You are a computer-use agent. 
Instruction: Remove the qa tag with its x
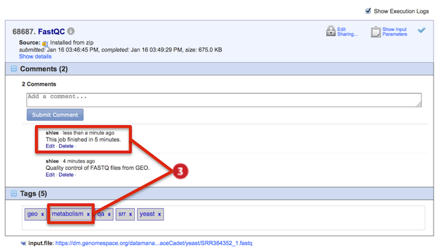(109, 214)
